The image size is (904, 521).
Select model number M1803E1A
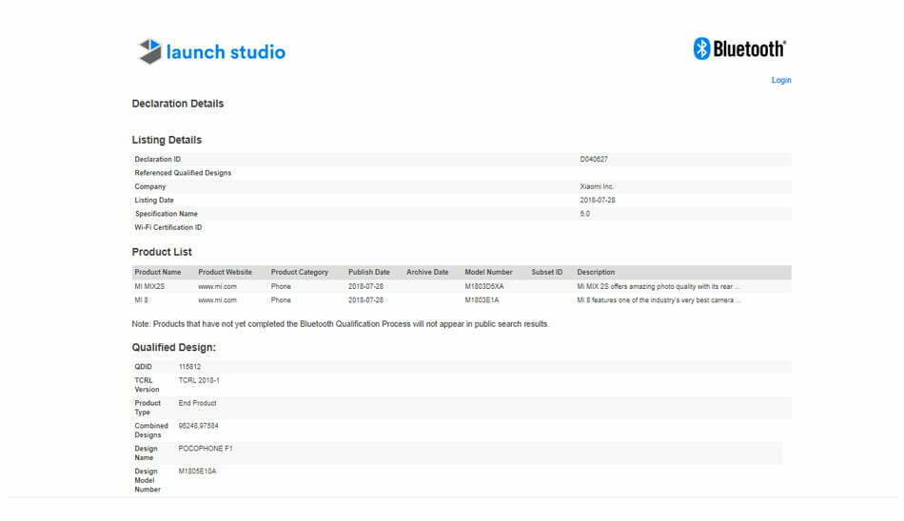click(x=482, y=300)
